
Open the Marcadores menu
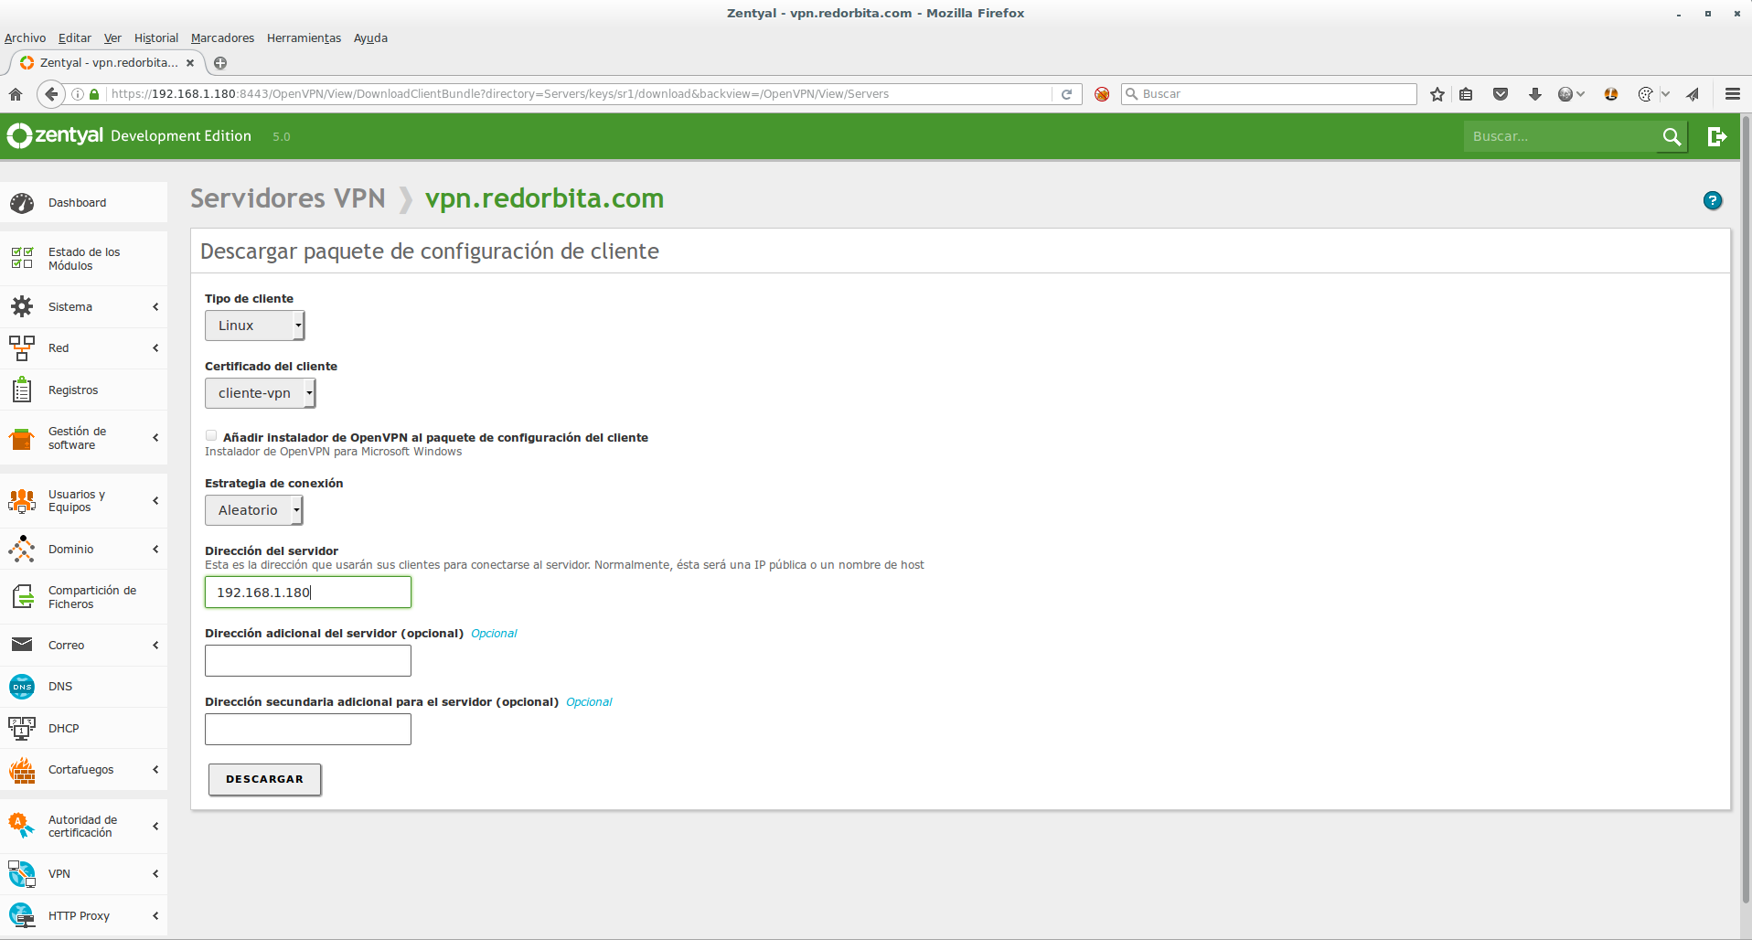(x=222, y=38)
